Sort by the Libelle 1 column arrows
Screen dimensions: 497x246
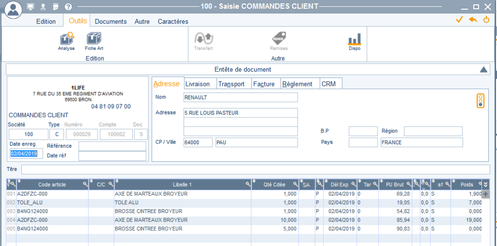(116, 181)
